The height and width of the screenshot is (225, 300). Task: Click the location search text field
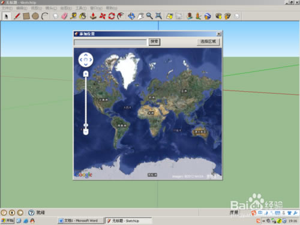(x=110, y=42)
